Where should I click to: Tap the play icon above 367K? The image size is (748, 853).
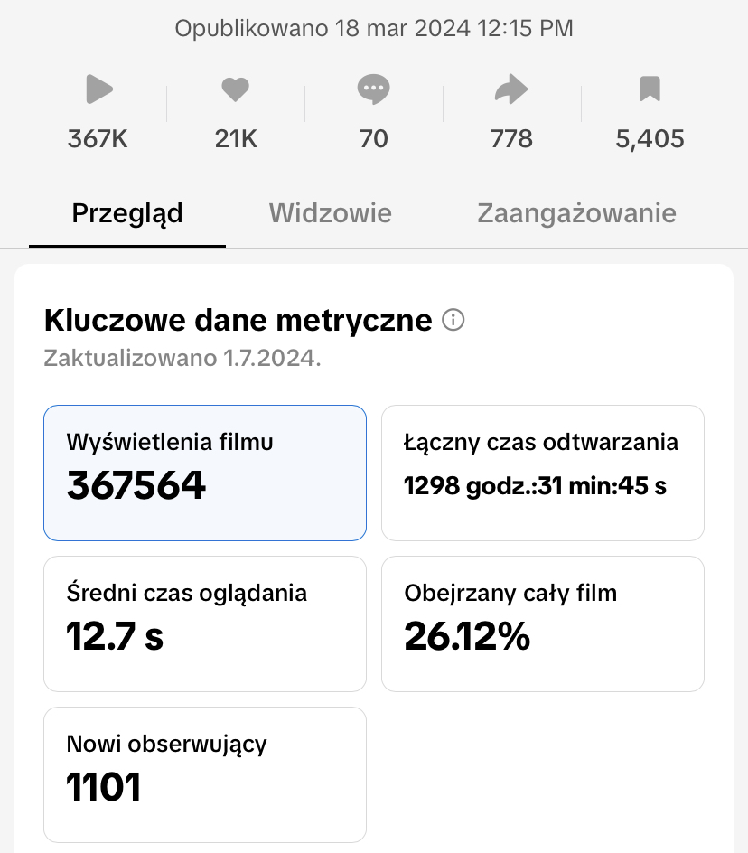[98, 89]
